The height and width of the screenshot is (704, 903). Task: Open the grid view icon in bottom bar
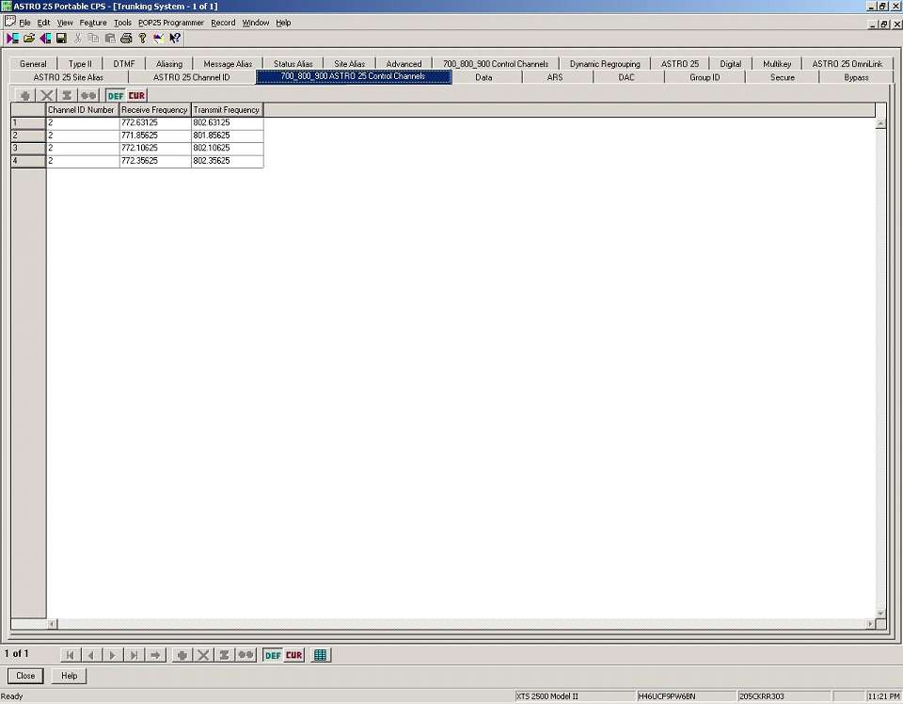(321, 655)
